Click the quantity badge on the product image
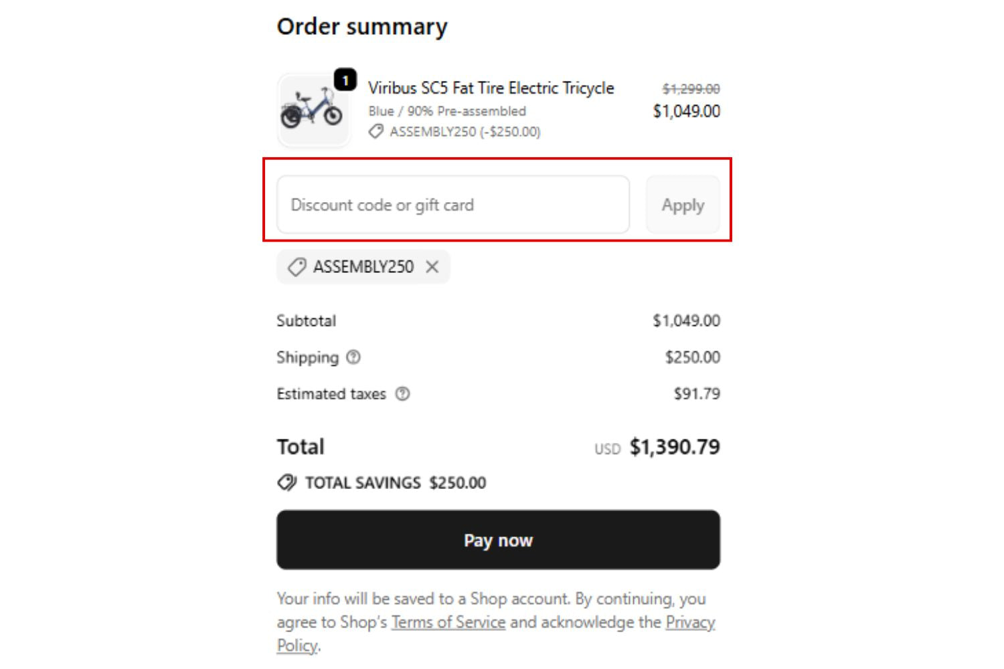Image resolution: width=1004 pixels, height=669 pixels. coord(345,80)
